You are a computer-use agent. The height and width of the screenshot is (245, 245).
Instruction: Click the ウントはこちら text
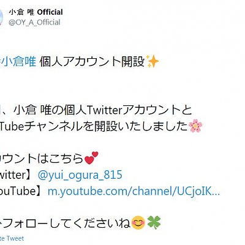tap(42, 159)
